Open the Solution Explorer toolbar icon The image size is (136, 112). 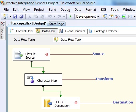click(x=105, y=17)
